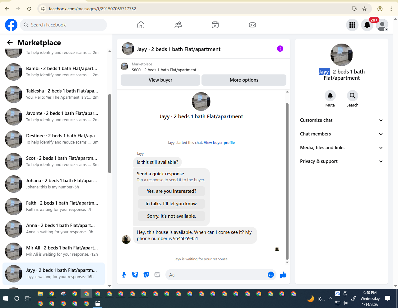
Task: Open the View buyer profile link
Action: (x=219, y=143)
